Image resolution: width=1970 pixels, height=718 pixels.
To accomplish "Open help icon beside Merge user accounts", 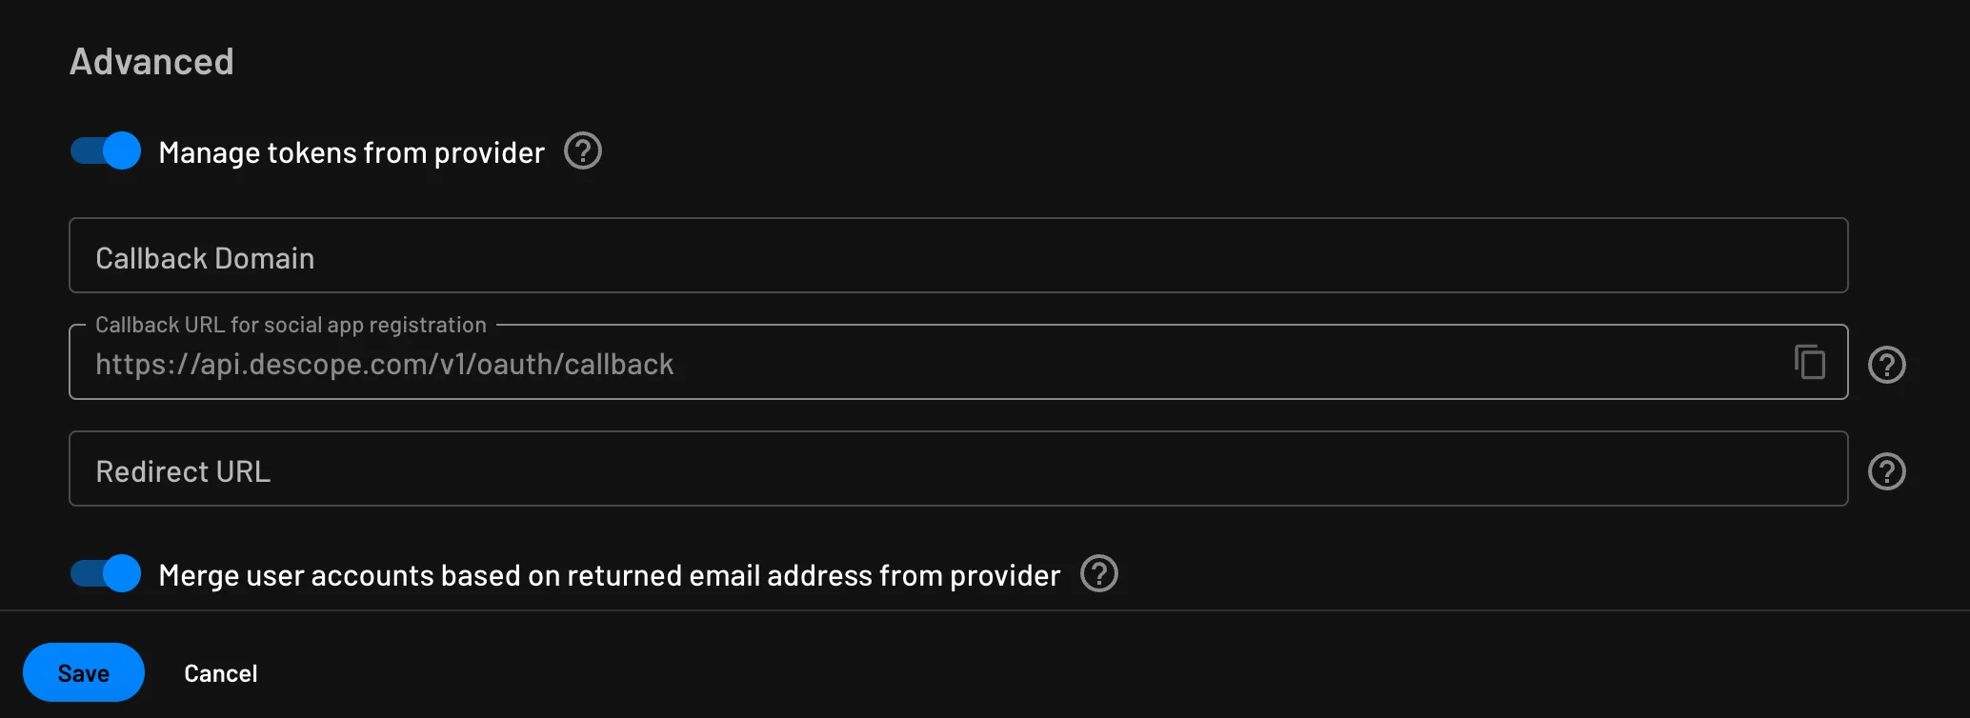I will (x=1099, y=574).
